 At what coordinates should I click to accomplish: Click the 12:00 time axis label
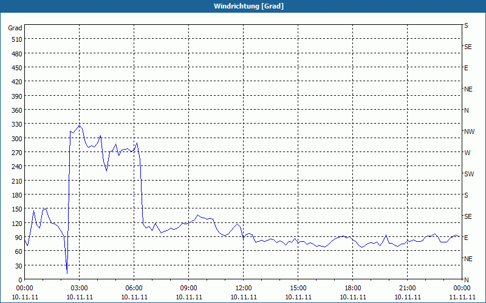point(243,288)
